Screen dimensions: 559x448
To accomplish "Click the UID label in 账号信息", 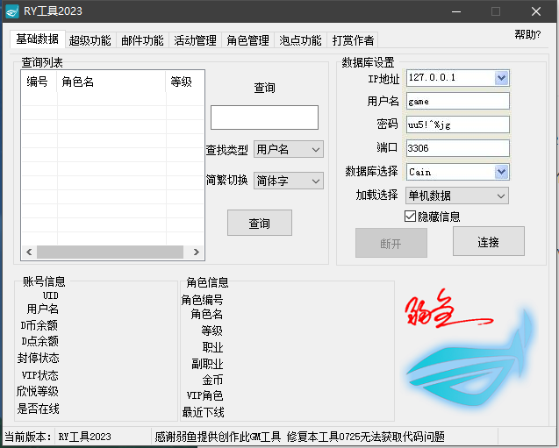I will pos(51,295).
